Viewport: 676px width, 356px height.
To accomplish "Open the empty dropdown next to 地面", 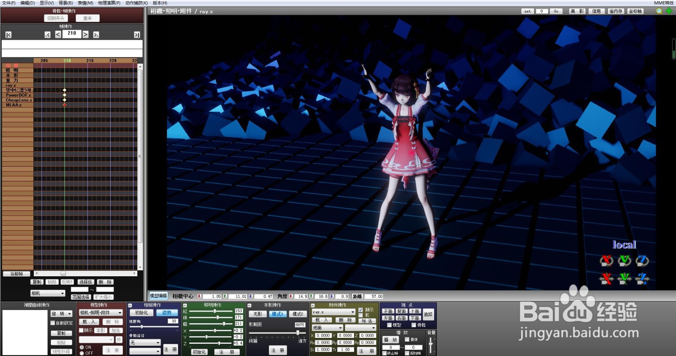I will (360, 328).
